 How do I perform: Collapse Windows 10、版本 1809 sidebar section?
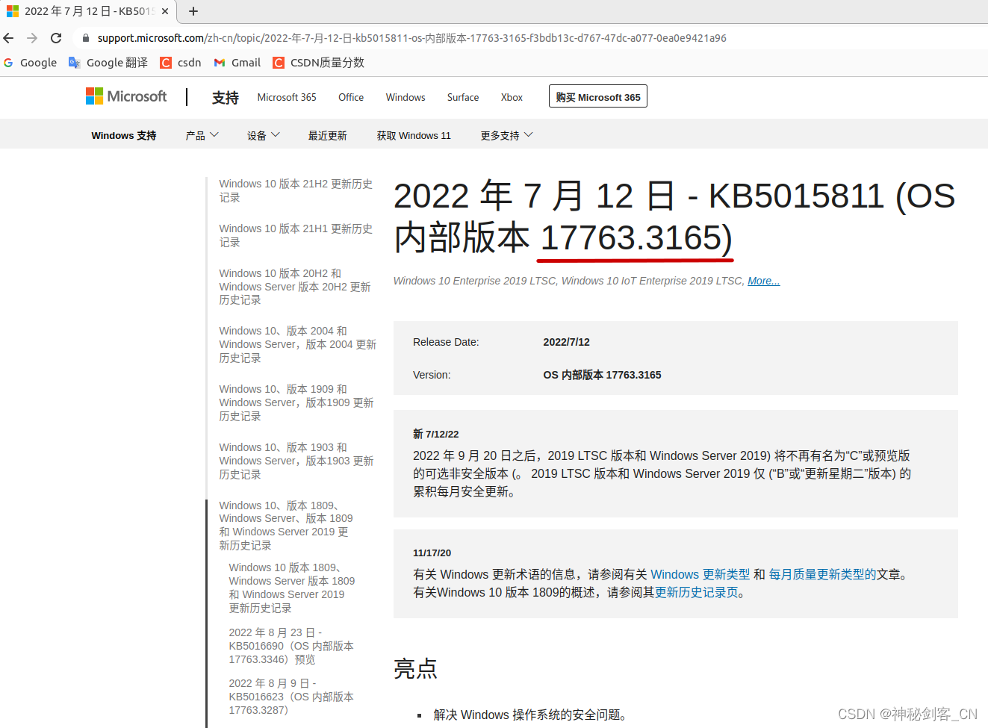pos(286,525)
